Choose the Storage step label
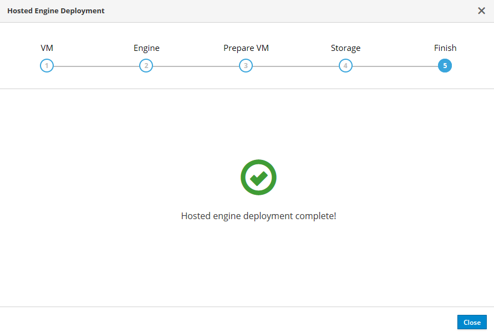This screenshot has height=332, width=494. coord(345,48)
